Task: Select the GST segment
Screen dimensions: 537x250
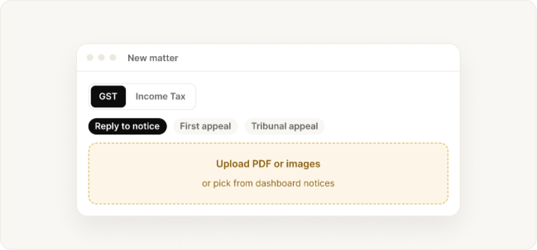Action: point(108,97)
